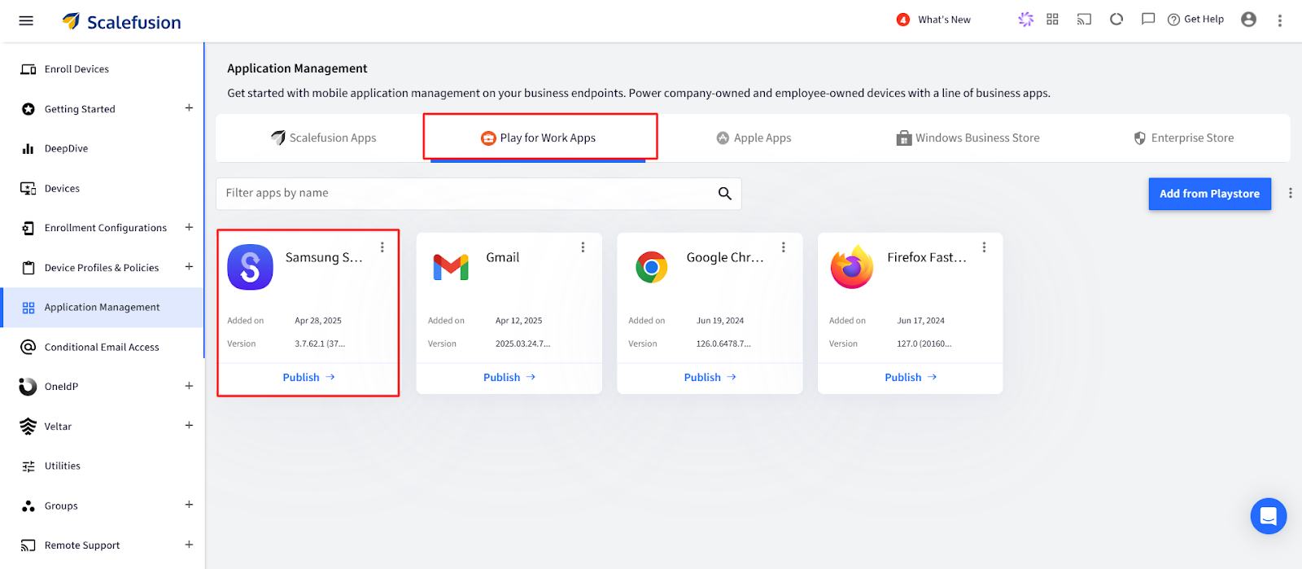The height and width of the screenshot is (569, 1302).
Task: Open Gmail card three-dot menu
Action: click(x=583, y=247)
